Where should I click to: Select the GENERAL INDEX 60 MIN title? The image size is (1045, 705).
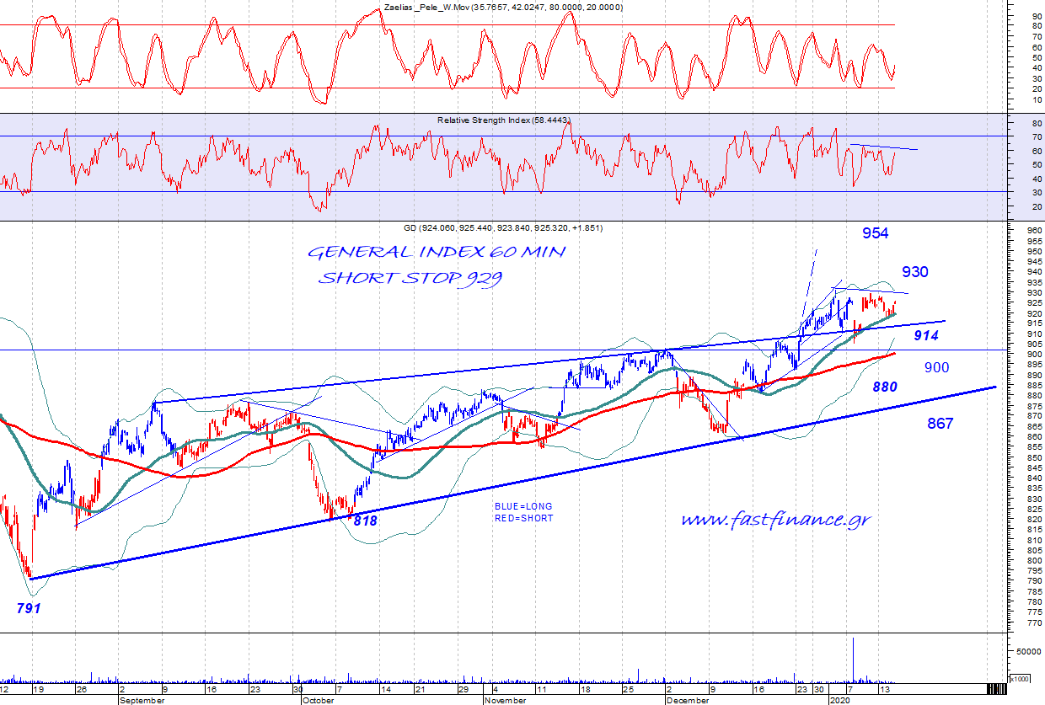tap(437, 253)
